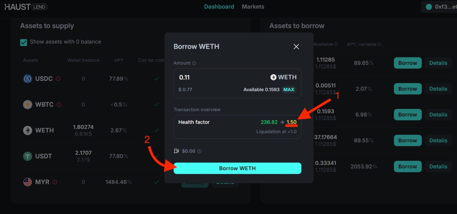
Task: Select the Dashboard tab
Action: [x=219, y=7]
